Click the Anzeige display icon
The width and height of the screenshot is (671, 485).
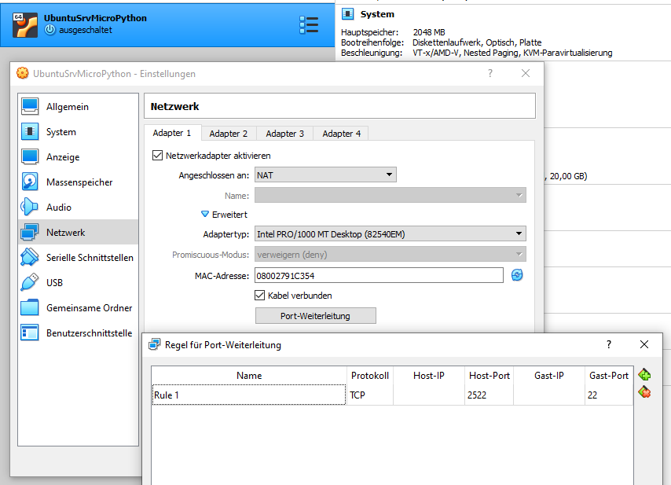[30, 157]
